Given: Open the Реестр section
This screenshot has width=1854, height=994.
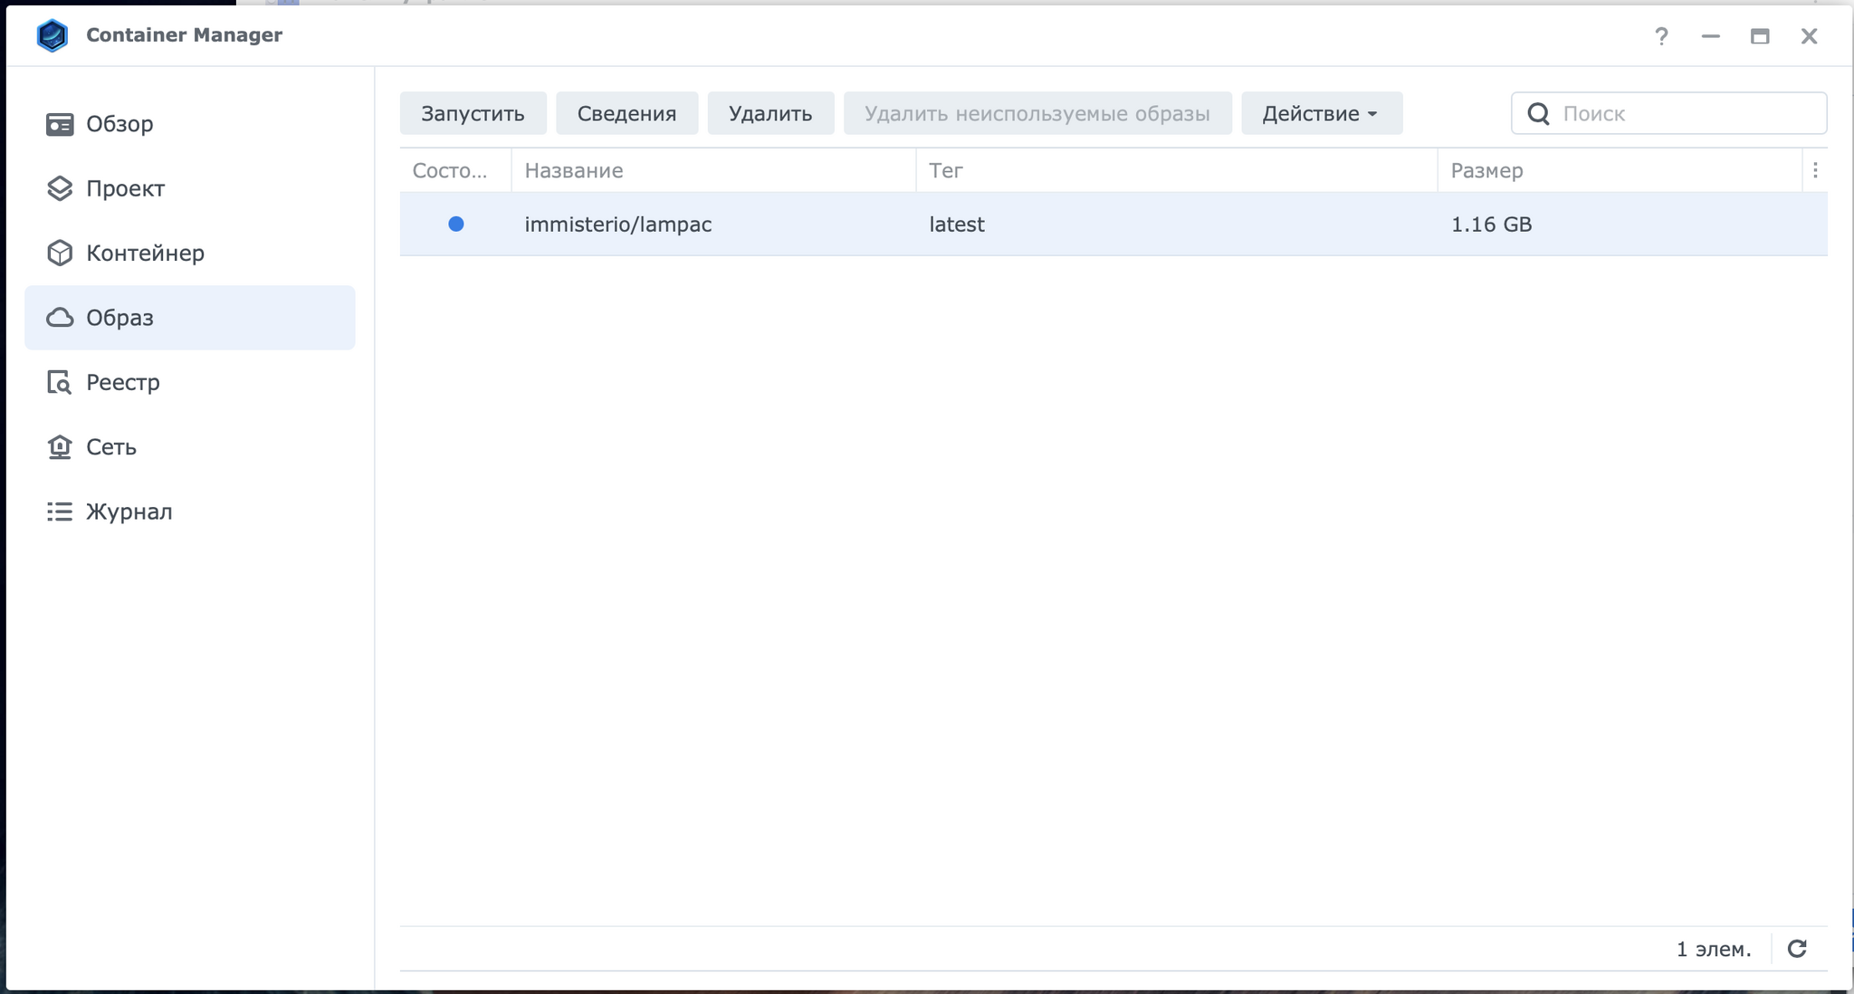Looking at the screenshot, I should [x=122, y=382].
